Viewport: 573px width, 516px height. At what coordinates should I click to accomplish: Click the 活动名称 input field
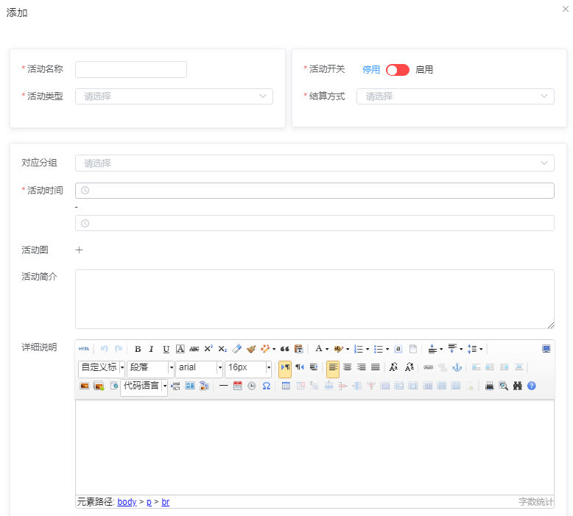pyautogui.click(x=131, y=69)
